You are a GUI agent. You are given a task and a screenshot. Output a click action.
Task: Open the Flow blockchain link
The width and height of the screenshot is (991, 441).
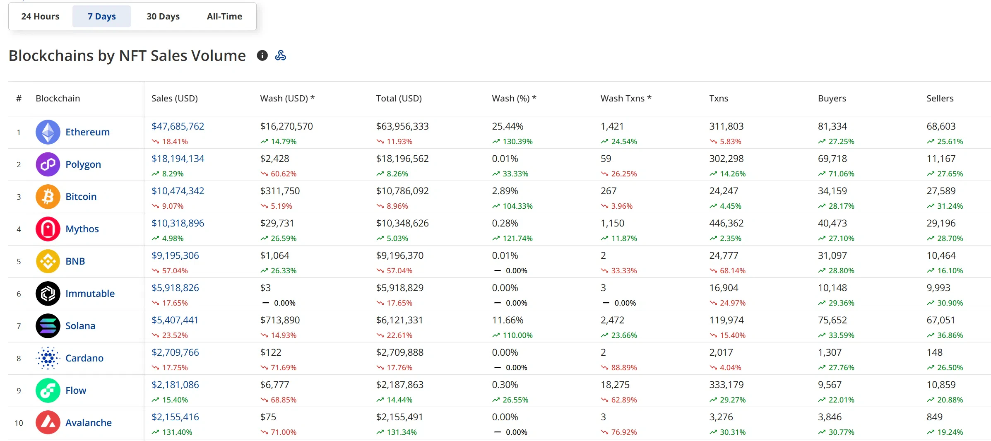click(x=76, y=390)
